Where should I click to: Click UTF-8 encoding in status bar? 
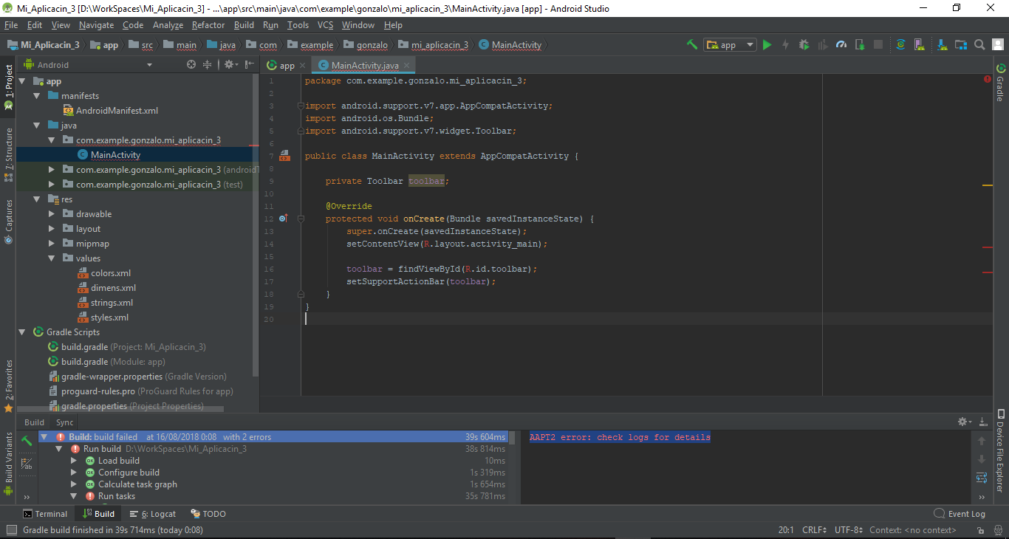848,530
